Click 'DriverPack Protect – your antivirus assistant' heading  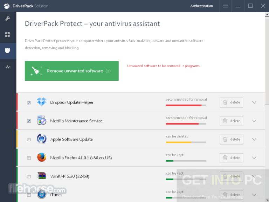[92, 24]
